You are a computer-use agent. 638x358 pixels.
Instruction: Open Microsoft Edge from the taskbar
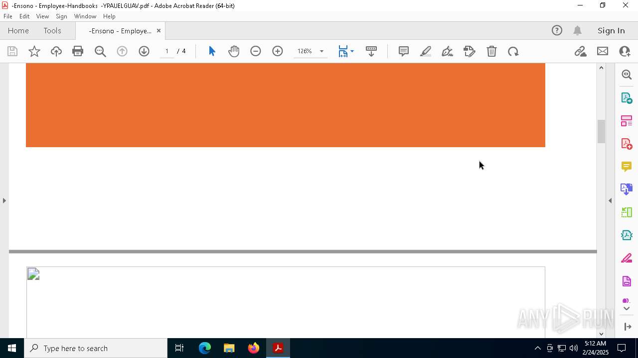click(205, 348)
